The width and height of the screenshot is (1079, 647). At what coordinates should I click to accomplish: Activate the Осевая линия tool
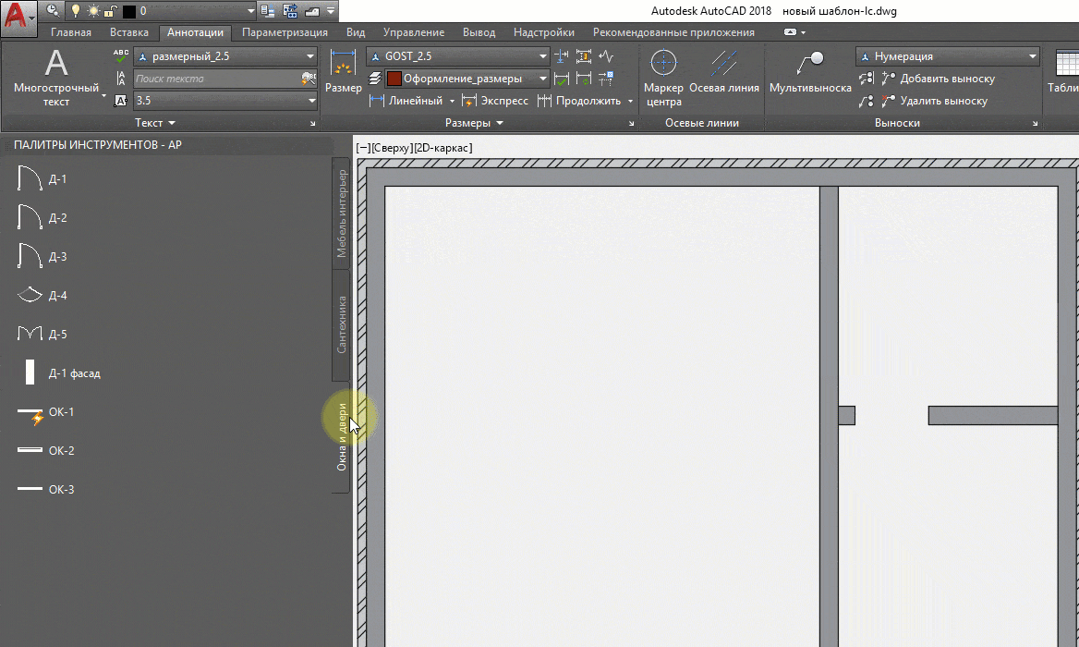coord(723,72)
